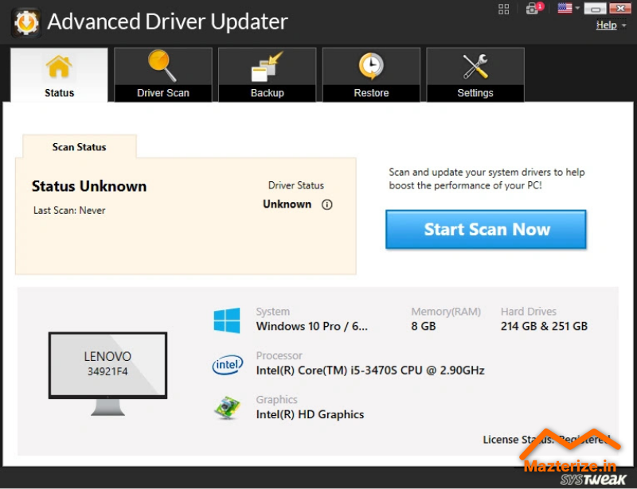Viewport: 637px width, 489px height.
Task: Click the Intel processor icon
Action: [228, 364]
